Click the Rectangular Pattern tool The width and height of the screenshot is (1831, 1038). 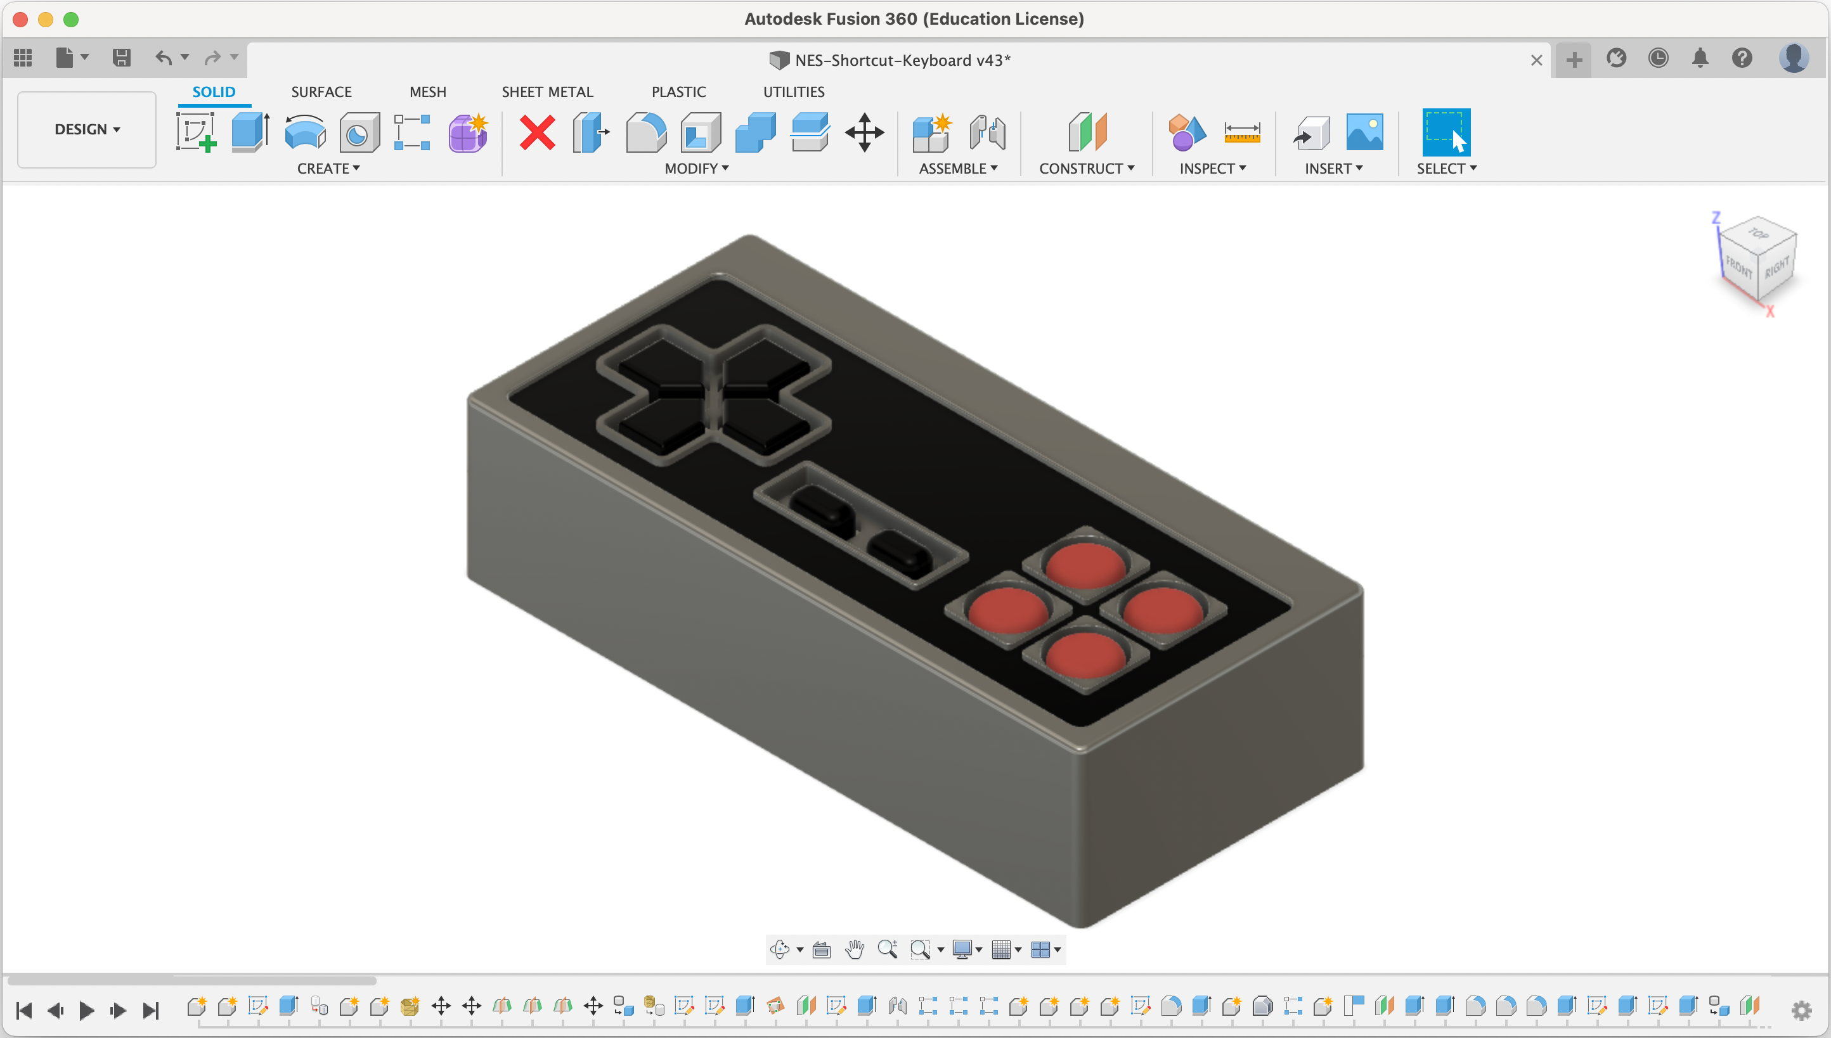click(x=412, y=132)
